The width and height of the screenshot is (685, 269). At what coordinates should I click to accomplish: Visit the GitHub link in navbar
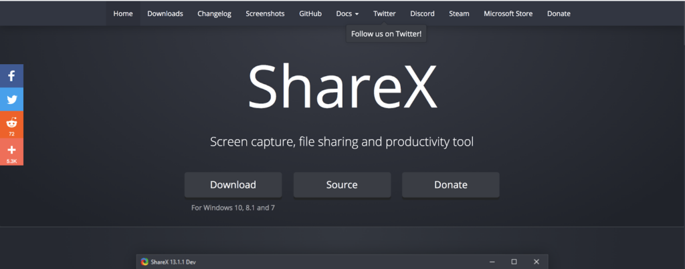(x=310, y=13)
